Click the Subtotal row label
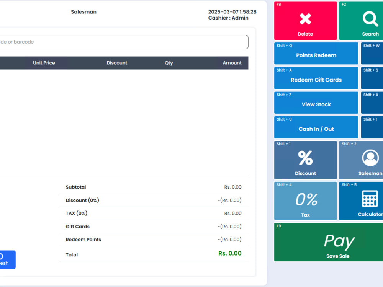 pyautogui.click(x=76, y=187)
